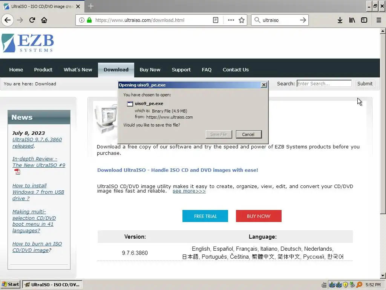
Task: Click the 5:52 PM taskbar clock
Action: 373,285
